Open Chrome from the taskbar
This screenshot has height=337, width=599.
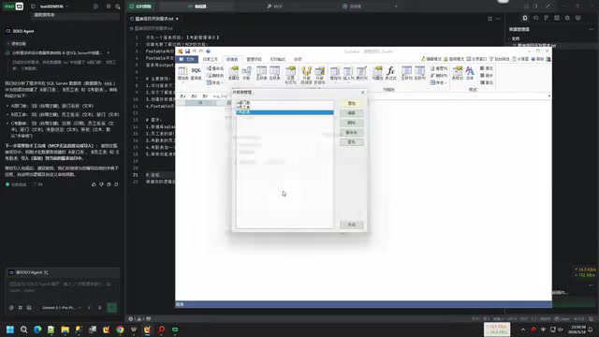[x=120, y=330]
